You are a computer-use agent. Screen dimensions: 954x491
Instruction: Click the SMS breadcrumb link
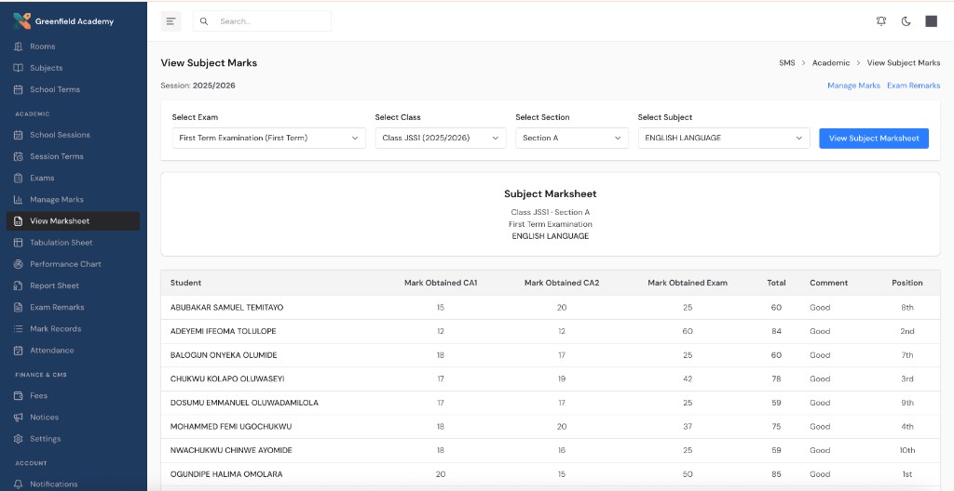786,62
